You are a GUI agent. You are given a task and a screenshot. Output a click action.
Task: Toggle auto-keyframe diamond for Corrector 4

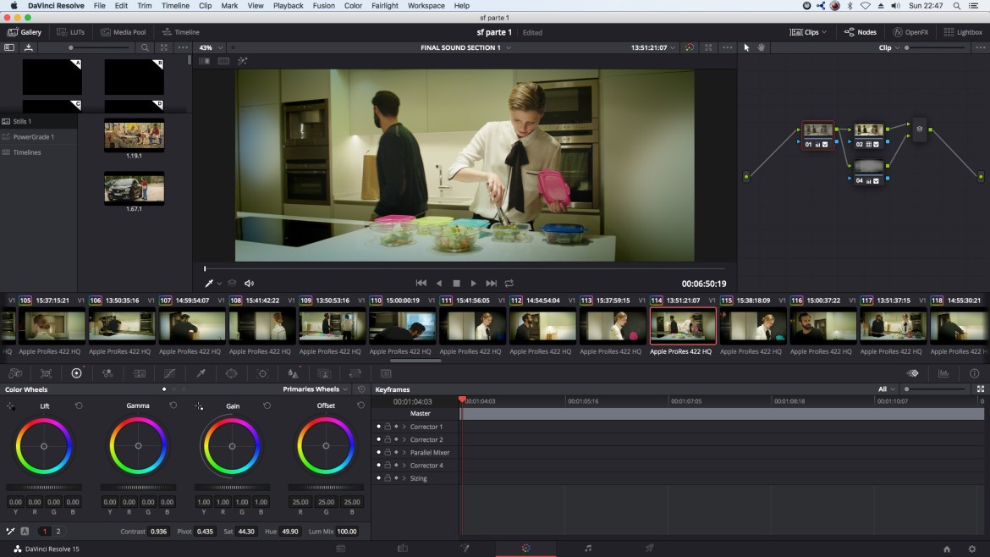pyautogui.click(x=397, y=466)
